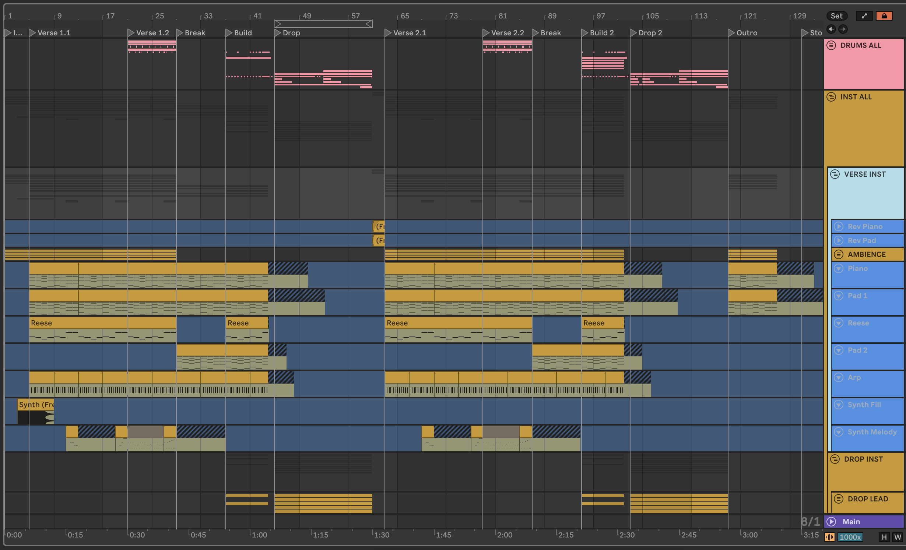Toggle the automation lock button
Screen dimensions: 906x550
pyautogui.click(x=884, y=16)
